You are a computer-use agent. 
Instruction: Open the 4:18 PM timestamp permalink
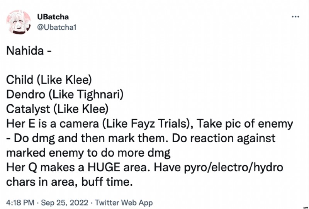pyautogui.click(x=20, y=202)
